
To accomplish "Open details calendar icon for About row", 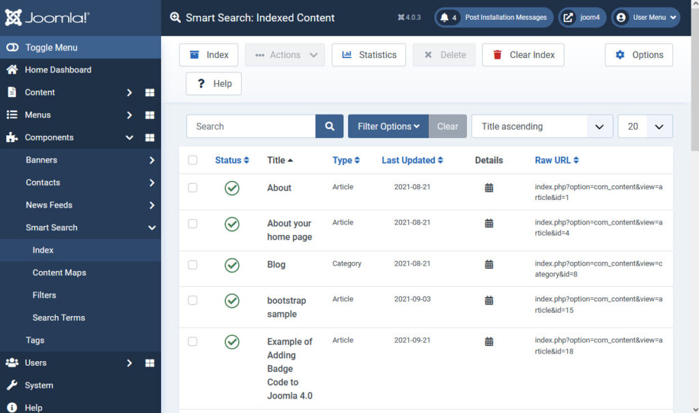I will (489, 188).
